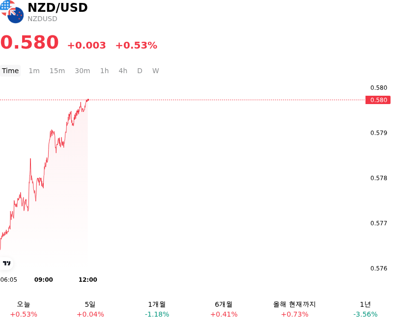Select the 오늘 range +0.53%
The height and width of the screenshot is (324, 393).
(24, 309)
